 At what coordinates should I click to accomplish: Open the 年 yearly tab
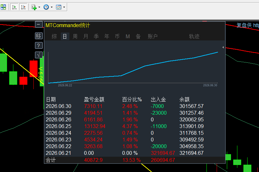point(107,36)
